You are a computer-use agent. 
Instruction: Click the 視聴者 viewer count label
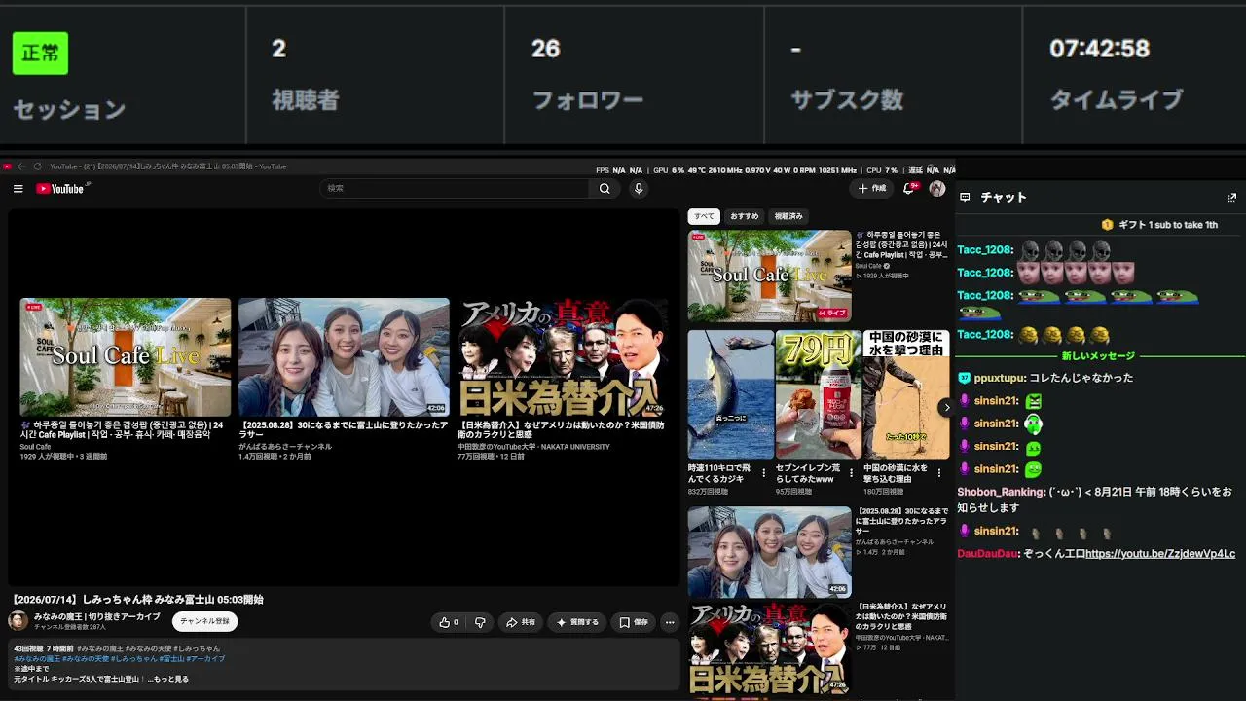(305, 99)
